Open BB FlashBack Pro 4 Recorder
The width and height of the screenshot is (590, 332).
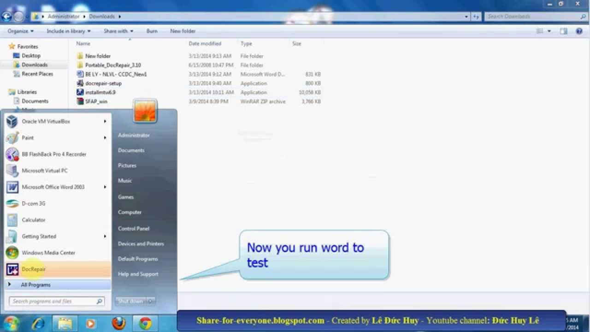(58, 154)
